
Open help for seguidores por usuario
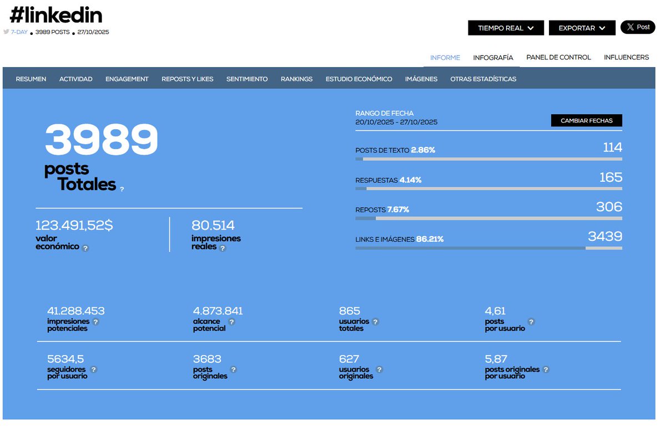[x=93, y=369]
